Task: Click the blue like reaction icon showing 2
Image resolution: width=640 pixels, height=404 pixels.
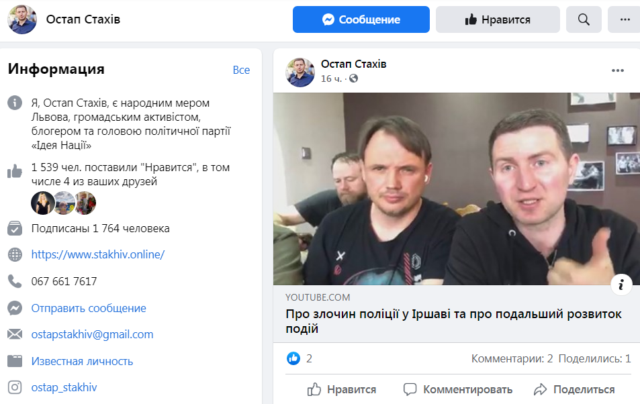Action: coord(293,358)
